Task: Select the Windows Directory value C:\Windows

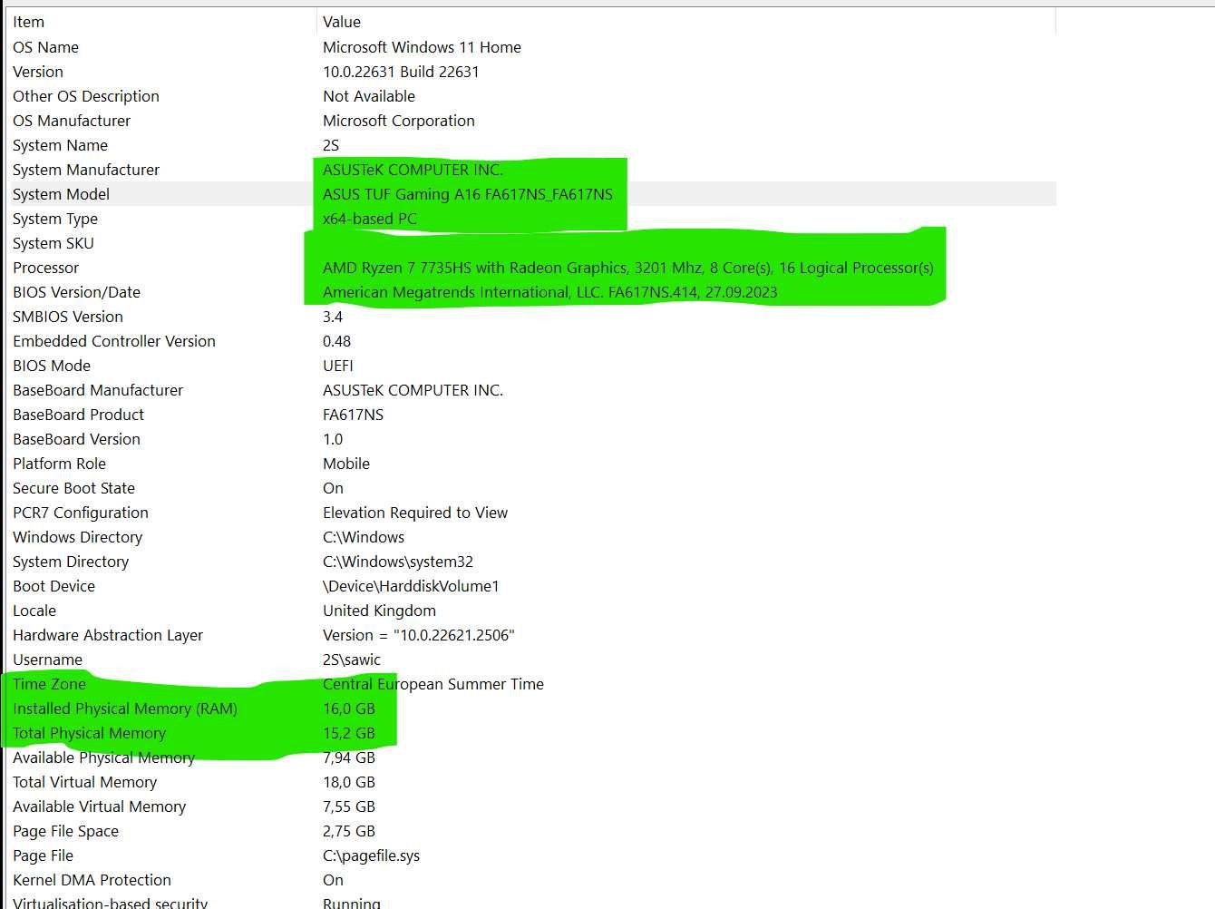Action: tap(364, 537)
